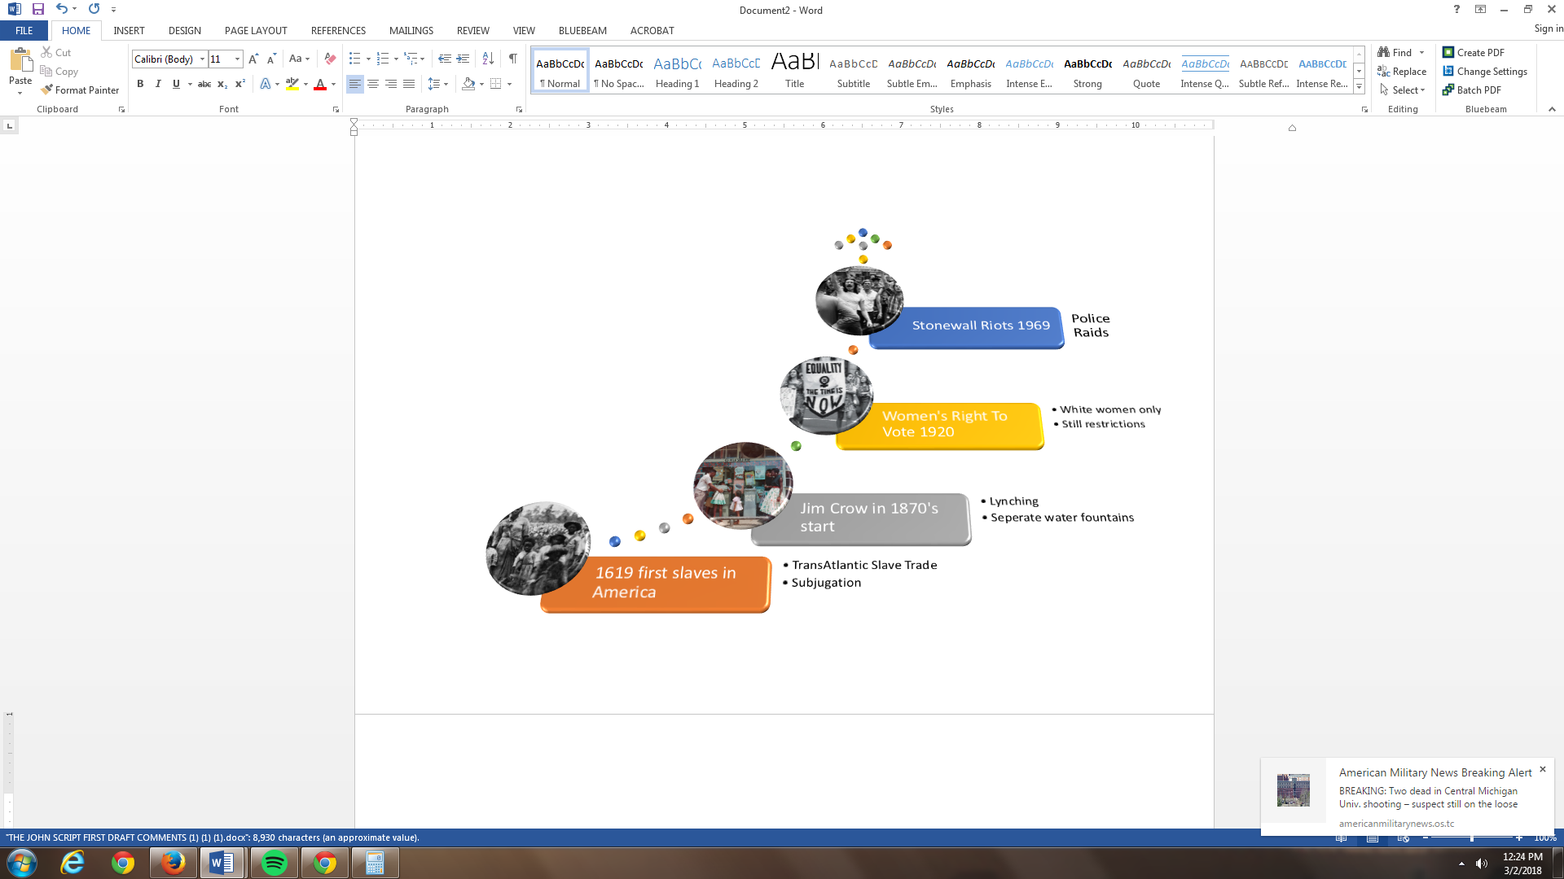Open the INSERT ribbon tab

[129, 31]
